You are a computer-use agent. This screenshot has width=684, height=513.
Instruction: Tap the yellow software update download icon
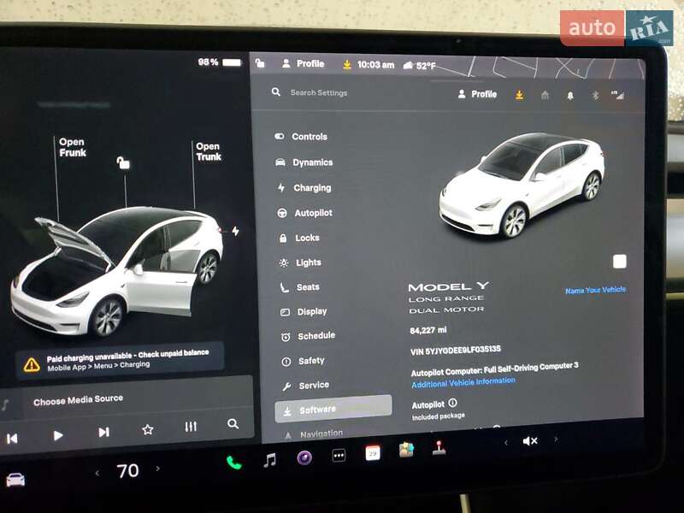click(518, 94)
